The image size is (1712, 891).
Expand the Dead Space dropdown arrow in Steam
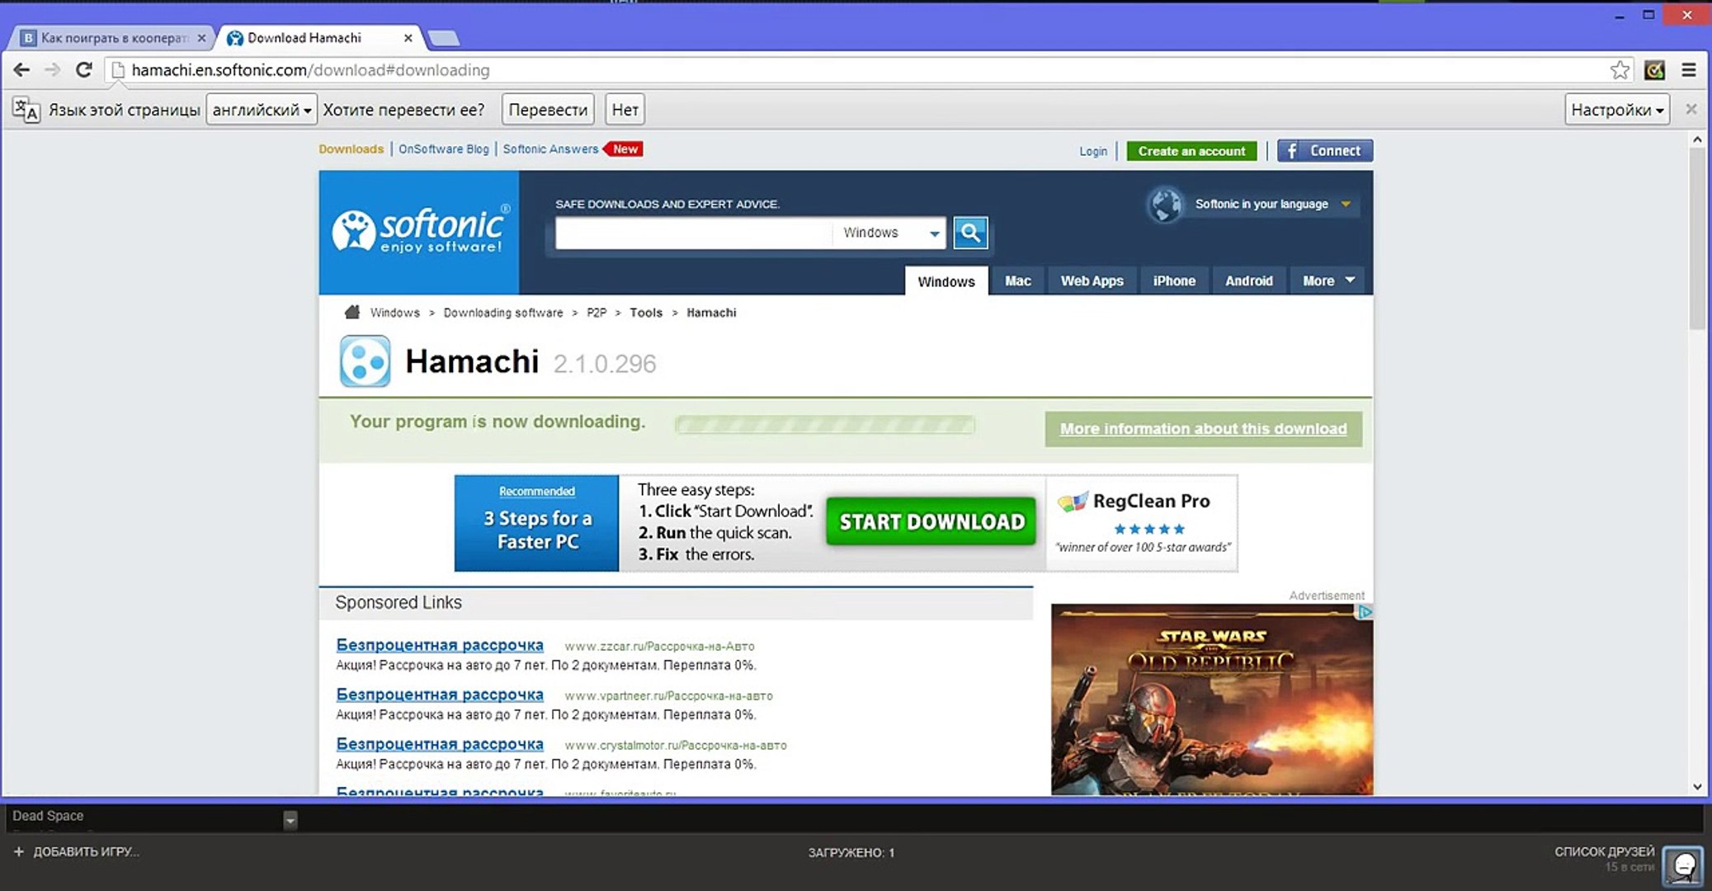point(290,819)
